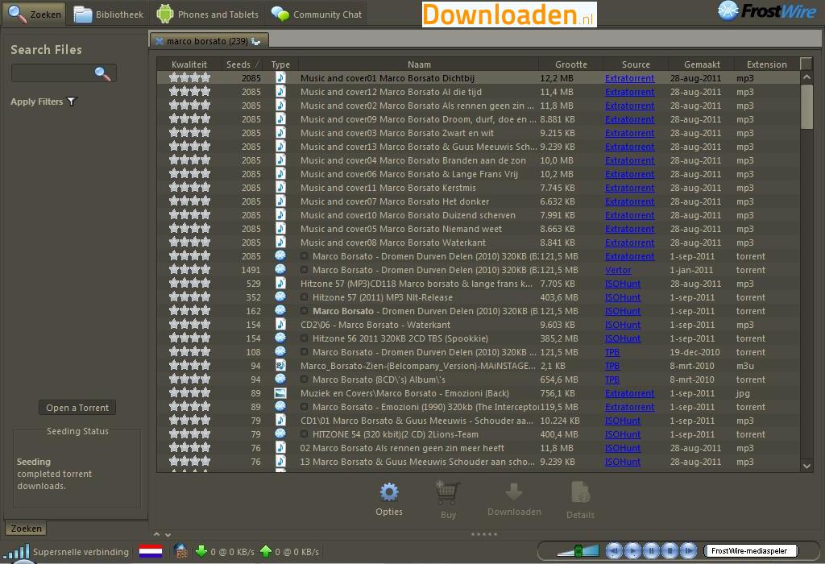Sort results by the Grootte column header
Screen dimensions: 825x564
pyautogui.click(x=571, y=64)
